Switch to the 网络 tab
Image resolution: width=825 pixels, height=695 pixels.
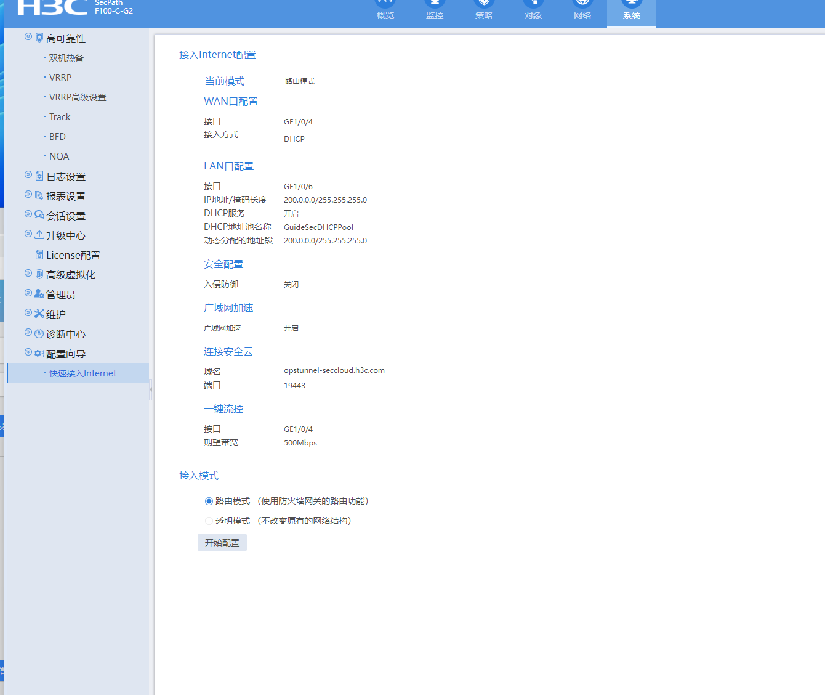point(582,12)
